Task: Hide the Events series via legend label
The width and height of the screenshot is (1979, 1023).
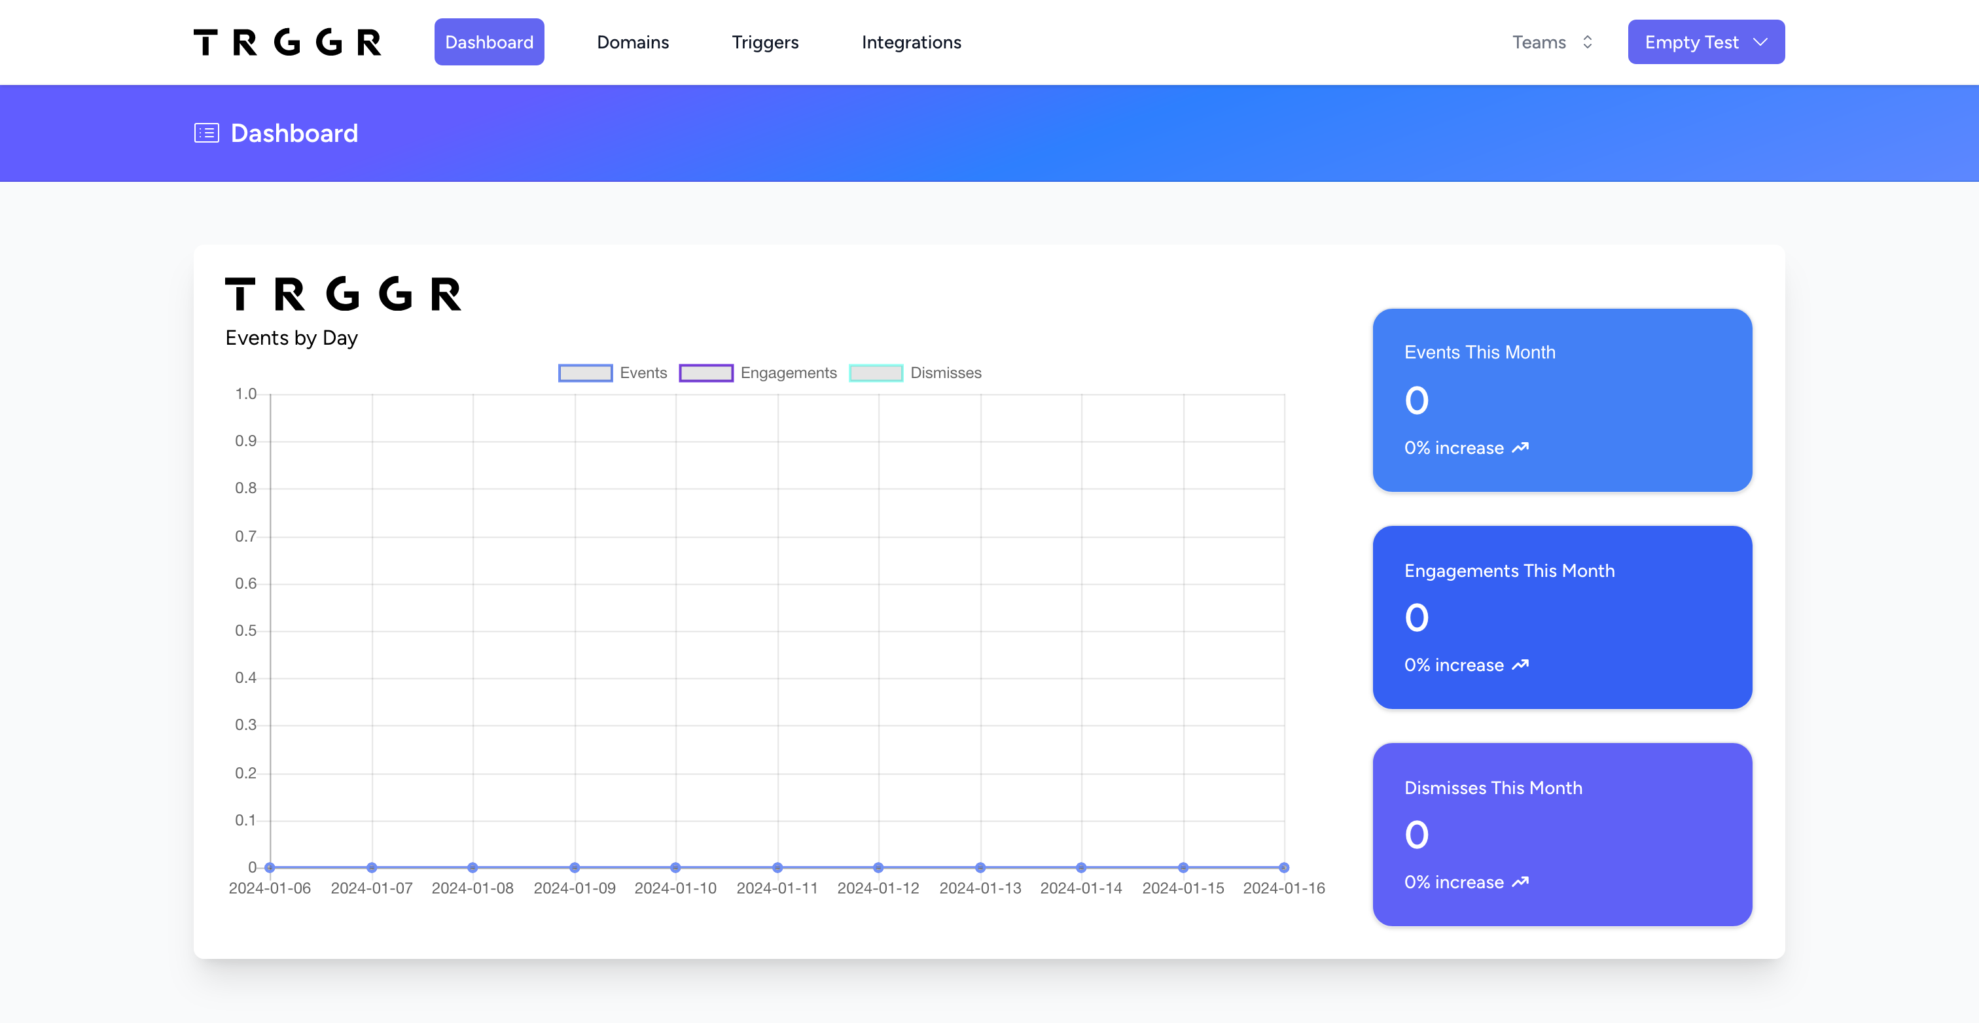Action: point(643,373)
